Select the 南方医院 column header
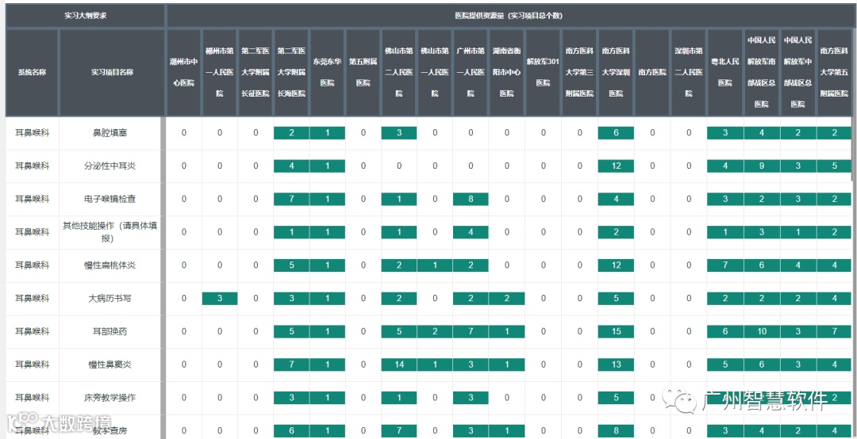The width and height of the screenshot is (857, 439). click(x=652, y=72)
